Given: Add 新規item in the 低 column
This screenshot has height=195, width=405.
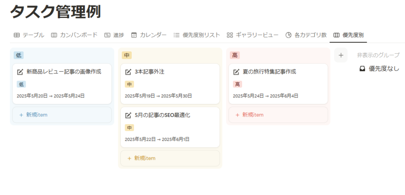Looking at the screenshot, I should pyautogui.click(x=62, y=115).
